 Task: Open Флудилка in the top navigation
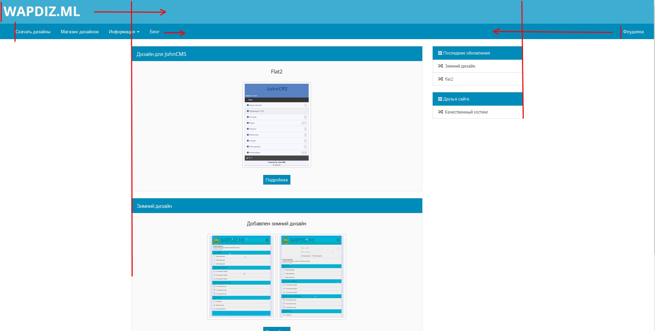(633, 32)
